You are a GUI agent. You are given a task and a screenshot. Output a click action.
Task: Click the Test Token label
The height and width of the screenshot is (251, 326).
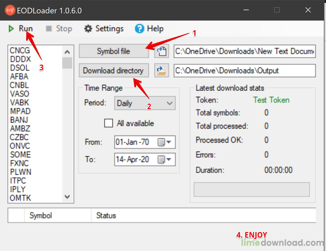(x=271, y=100)
